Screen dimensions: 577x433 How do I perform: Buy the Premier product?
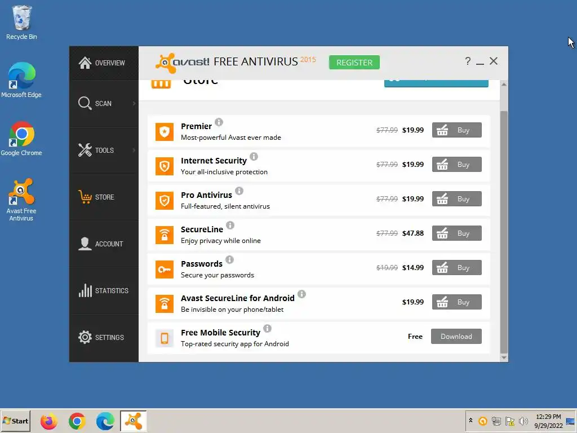pos(456,130)
